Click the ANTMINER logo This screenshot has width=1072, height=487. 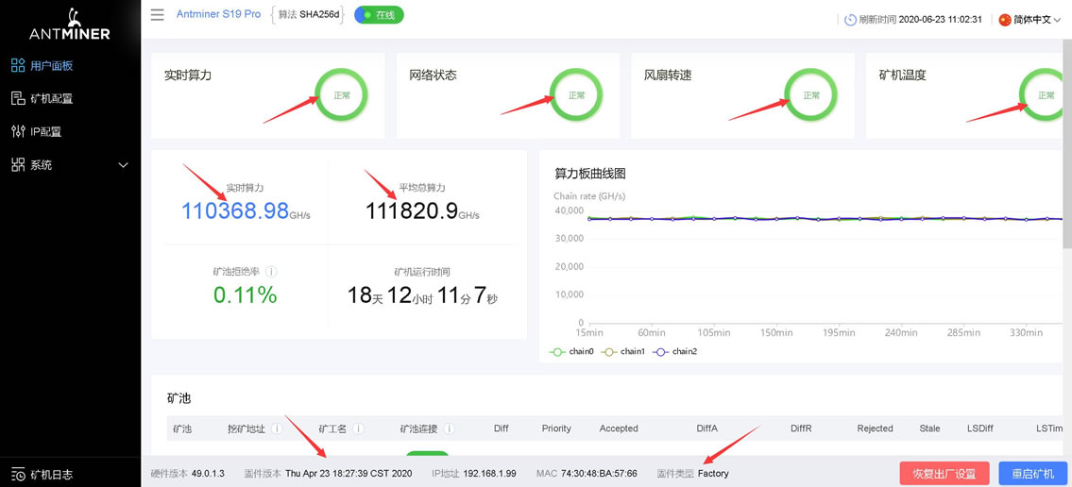pyautogui.click(x=70, y=25)
